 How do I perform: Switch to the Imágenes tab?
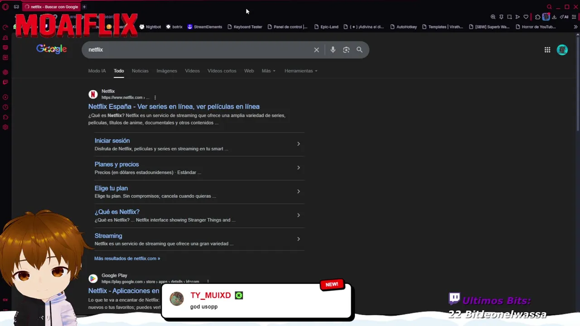pos(167,71)
